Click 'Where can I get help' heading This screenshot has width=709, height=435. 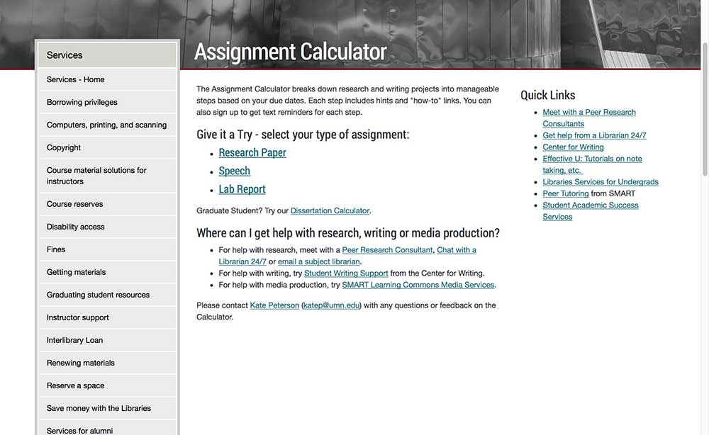click(347, 232)
